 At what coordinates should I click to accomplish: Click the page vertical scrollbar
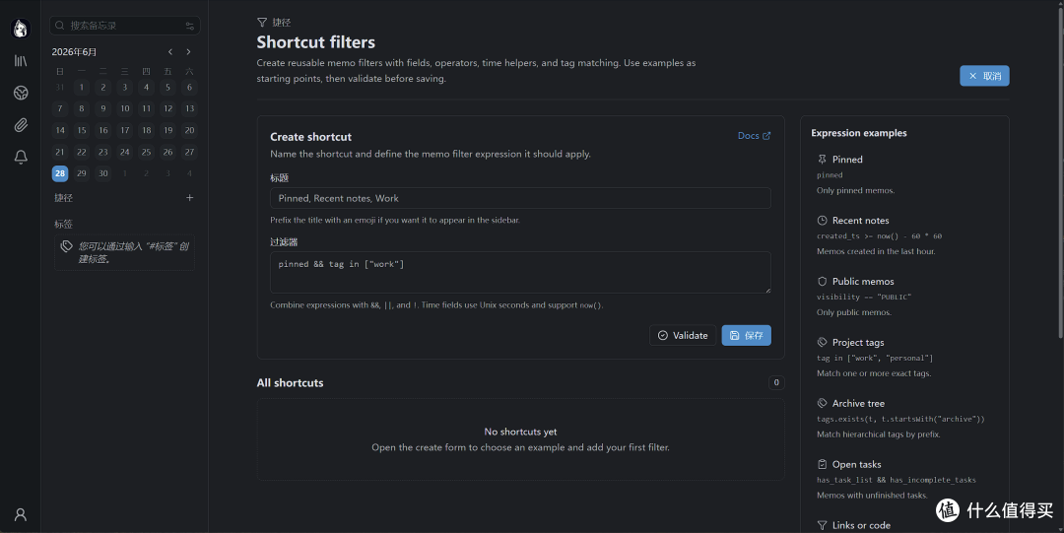tap(1061, 169)
